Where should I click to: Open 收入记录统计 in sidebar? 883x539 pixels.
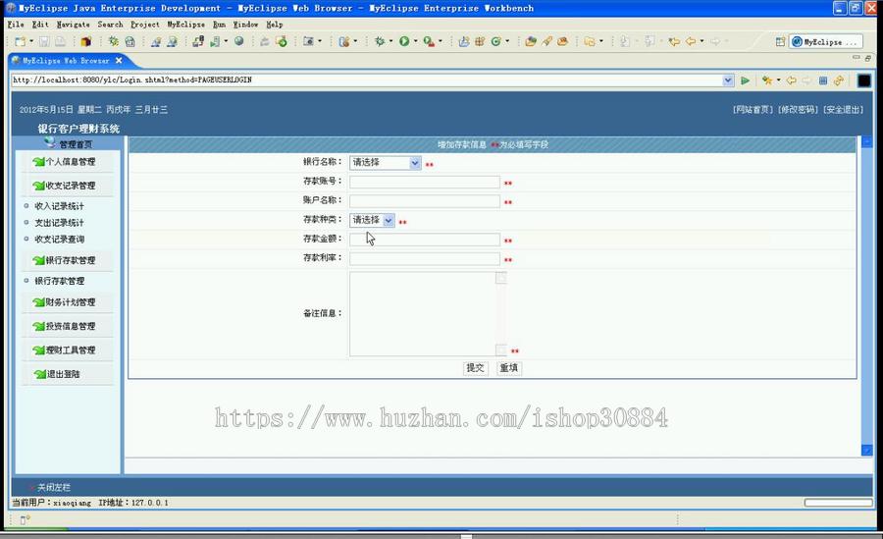(x=59, y=206)
